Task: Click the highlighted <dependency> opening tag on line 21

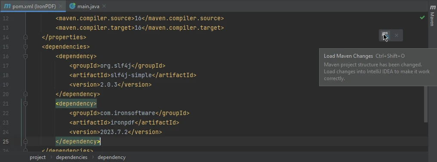Action: pyautogui.click(x=76, y=104)
